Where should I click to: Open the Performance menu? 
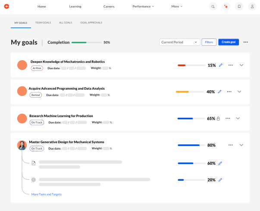[x=144, y=6]
